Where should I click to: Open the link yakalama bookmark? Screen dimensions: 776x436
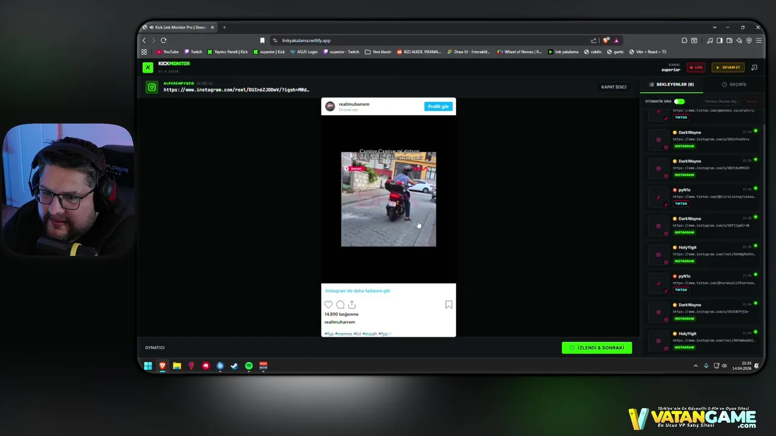pyautogui.click(x=563, y=52)
